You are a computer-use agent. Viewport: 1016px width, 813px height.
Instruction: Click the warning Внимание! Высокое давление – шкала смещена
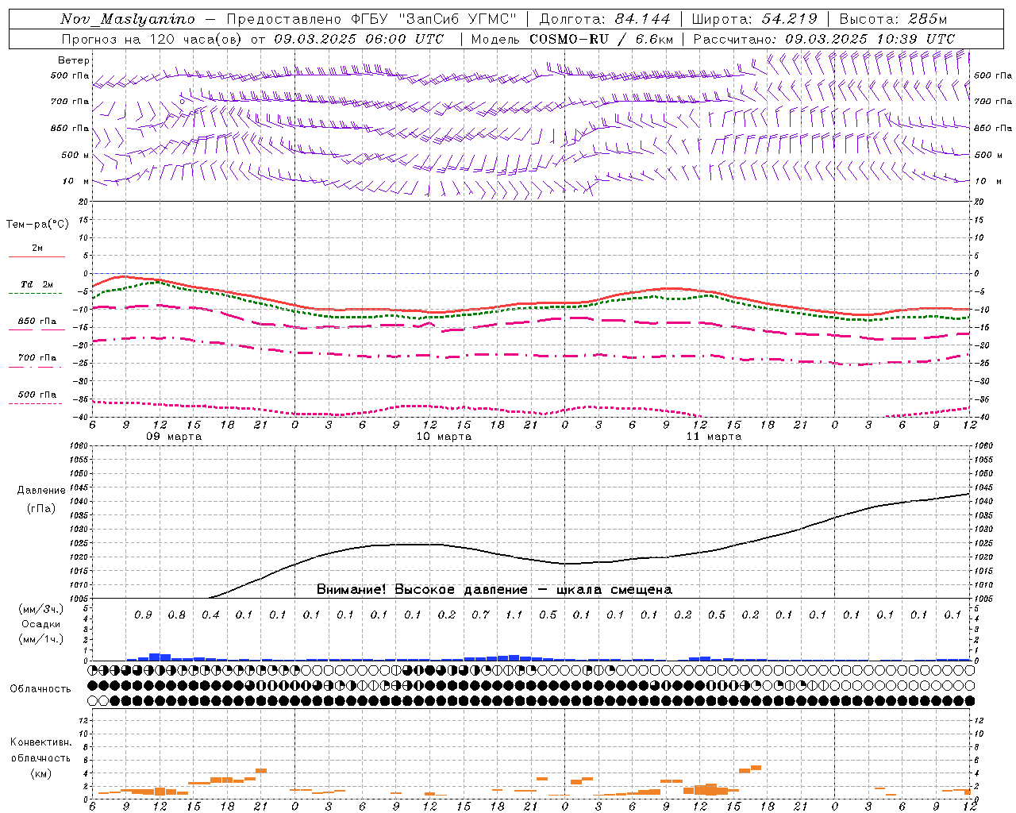tap(495, 590)
